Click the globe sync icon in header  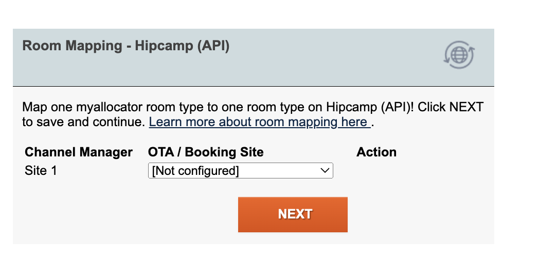click(x=459, y=55)
